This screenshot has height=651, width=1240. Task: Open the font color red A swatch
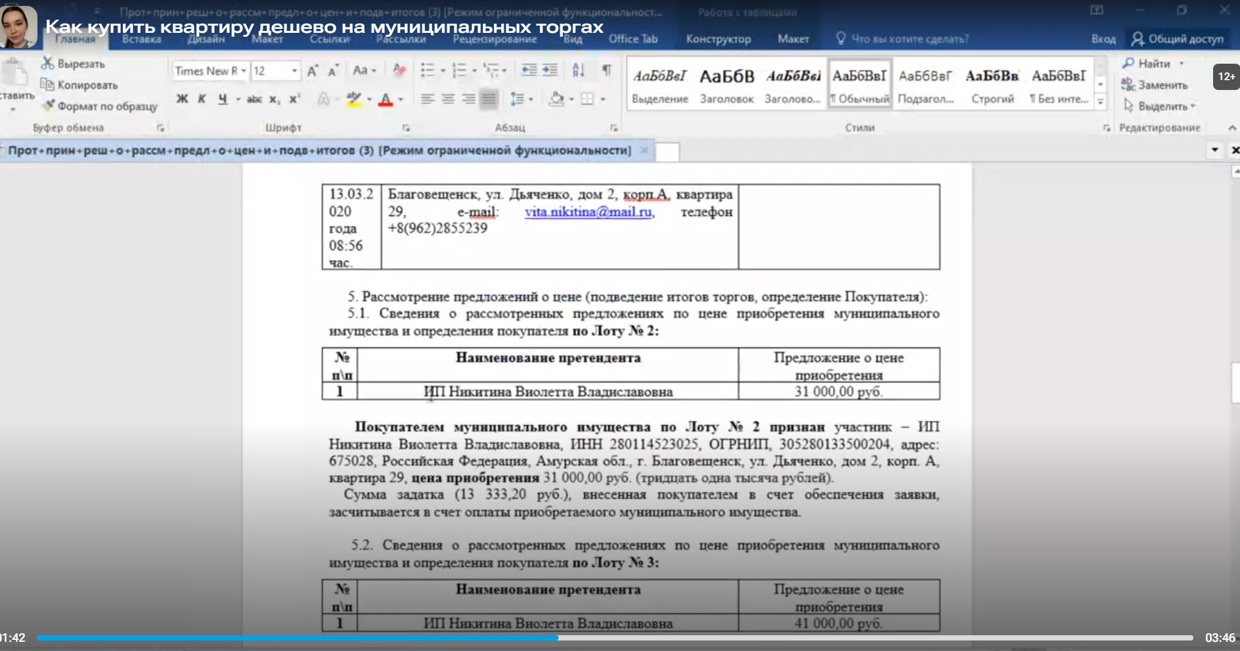[386, 99]
